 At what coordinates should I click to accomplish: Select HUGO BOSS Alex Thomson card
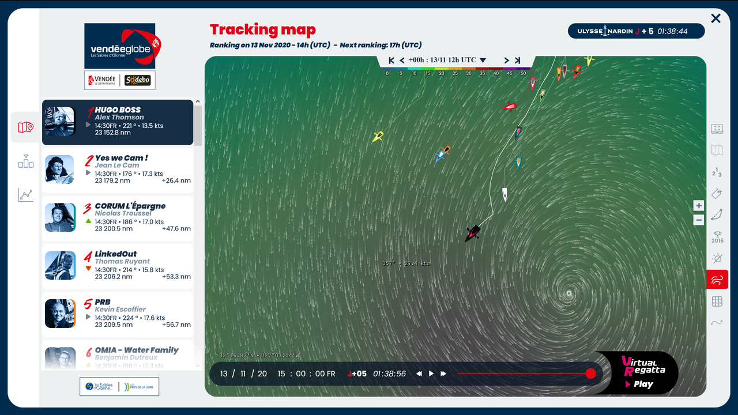pos(118,122)
